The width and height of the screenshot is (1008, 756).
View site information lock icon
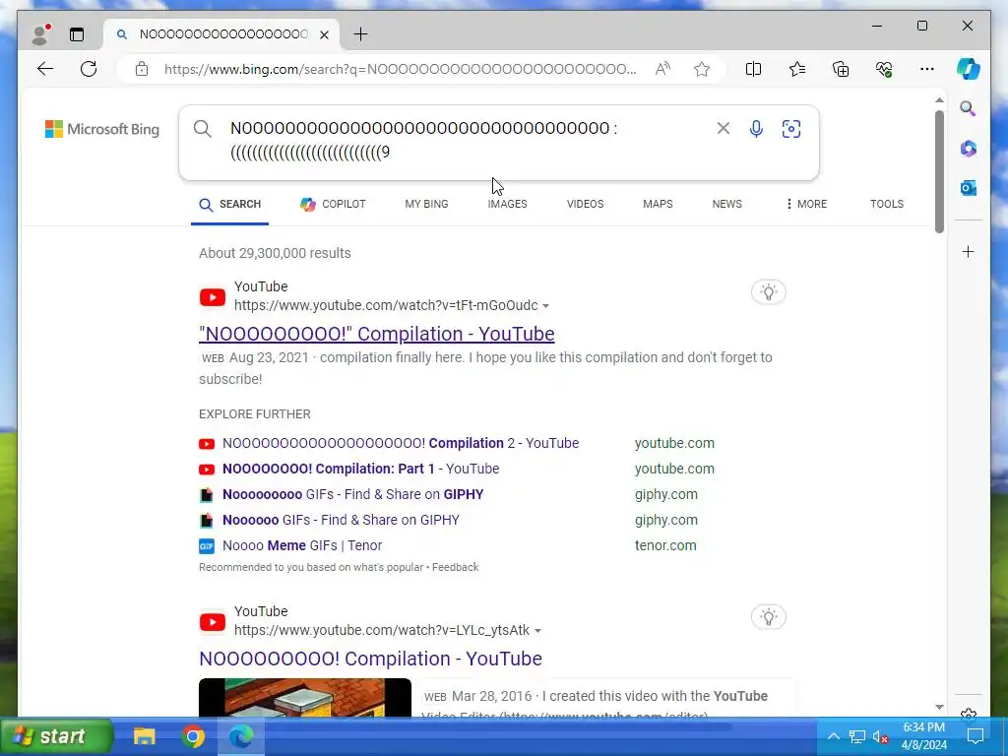[142, 69]
